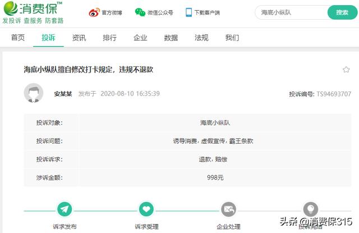
Task: Open the 资讯 tab
Action: 79,38
